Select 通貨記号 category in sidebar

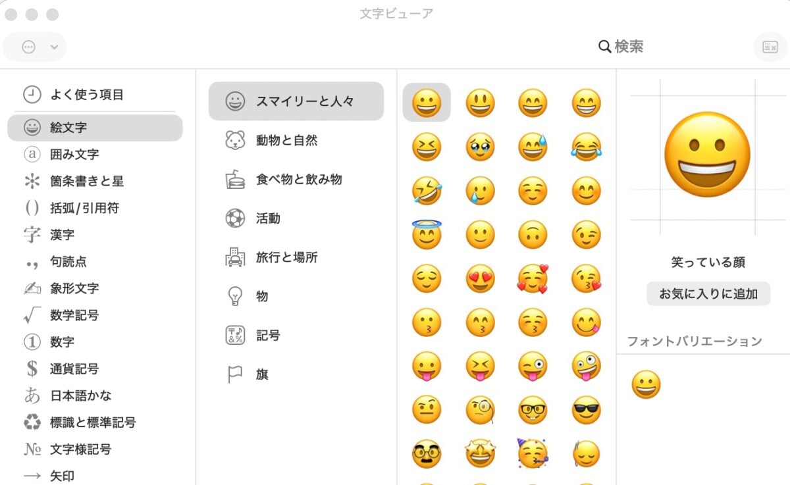(95, 369)
